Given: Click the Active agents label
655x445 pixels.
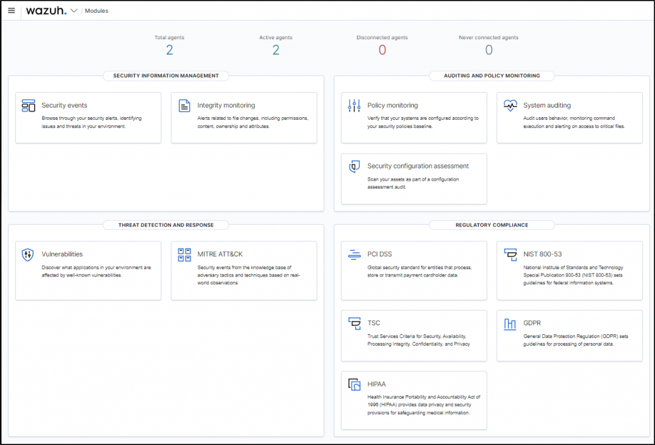Looking at the screenshot, I should click(276, 37).
